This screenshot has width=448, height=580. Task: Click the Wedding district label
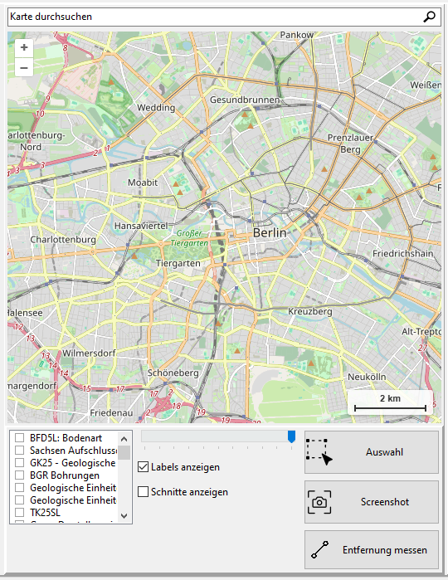(156, 108)
